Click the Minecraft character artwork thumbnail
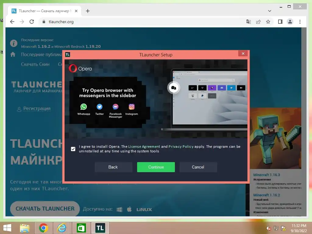Screen dimensions: 312x234 (x=275, y=138)
